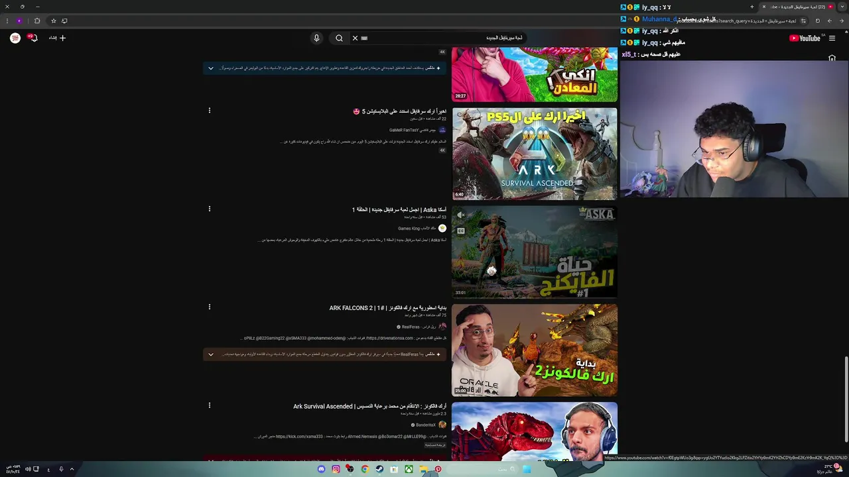Image resolution: width=849 pixels, height=477 pixels.
Task: Reload the page with the browser refresh button
Action: point(818,21)
